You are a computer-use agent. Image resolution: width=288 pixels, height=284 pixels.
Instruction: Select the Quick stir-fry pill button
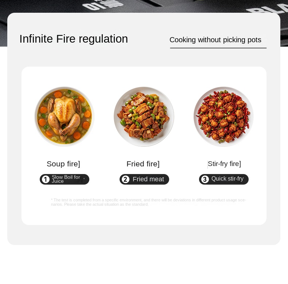tap(224, 179)
